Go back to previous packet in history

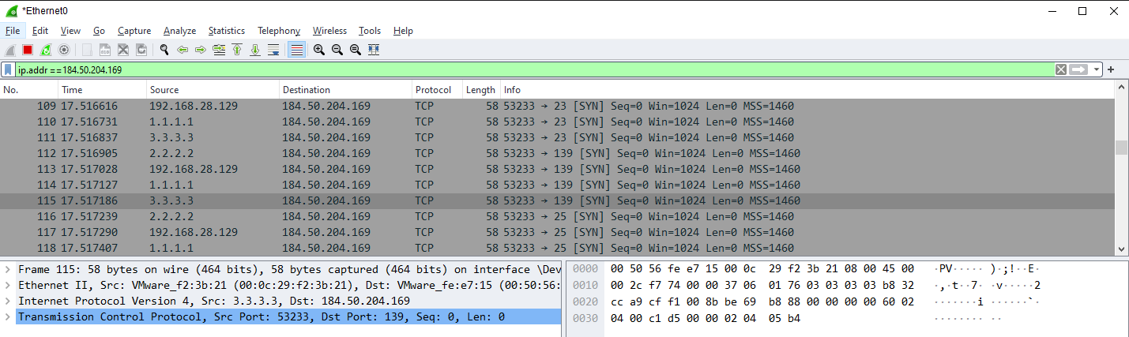[x=183, y=50]
